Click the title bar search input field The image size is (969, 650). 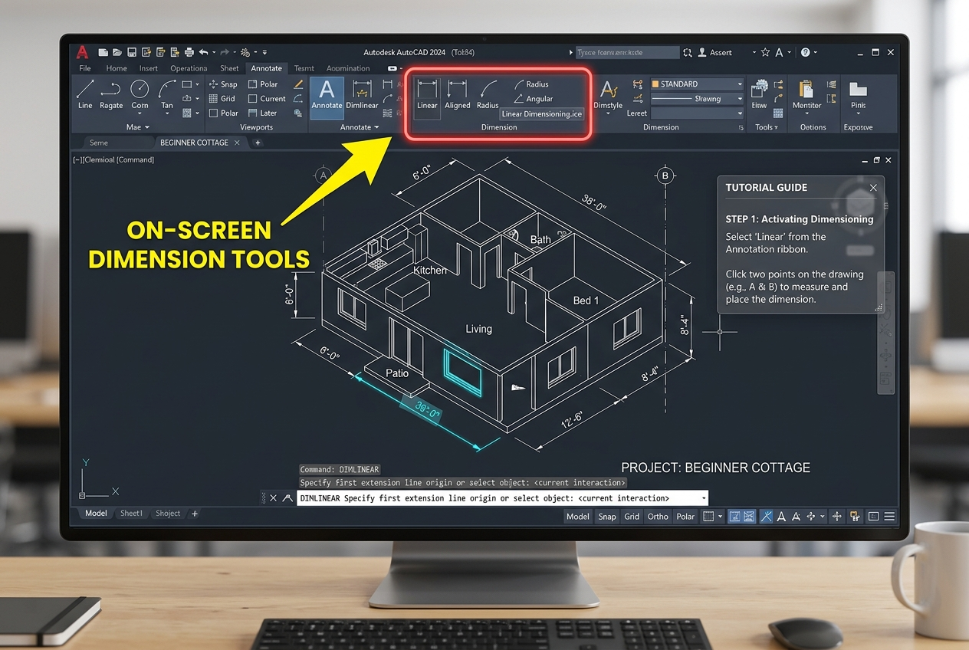627,53
